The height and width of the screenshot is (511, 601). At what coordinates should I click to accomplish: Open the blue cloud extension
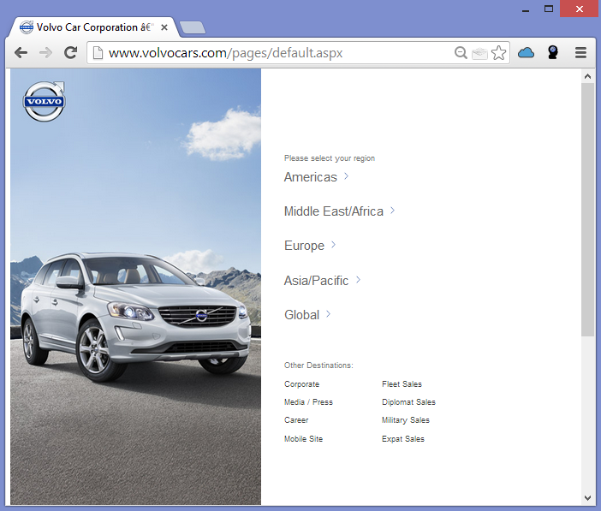pyautogui.click(x=526, y=52)
